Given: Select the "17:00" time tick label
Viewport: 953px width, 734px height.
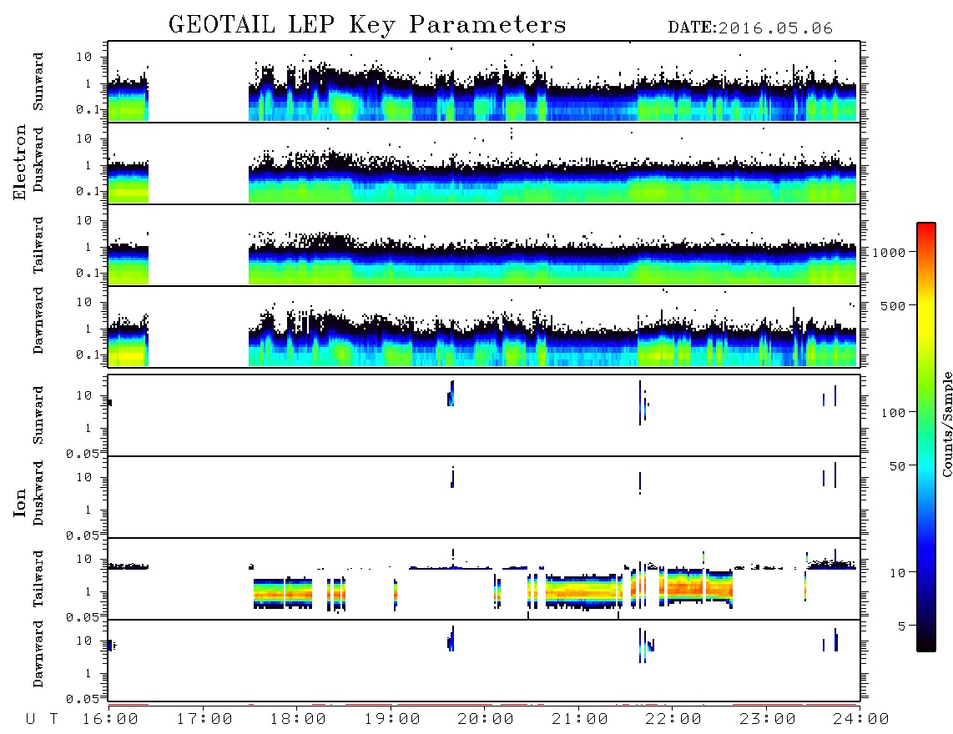Looking at the screenshot, I should pos(204,720).
